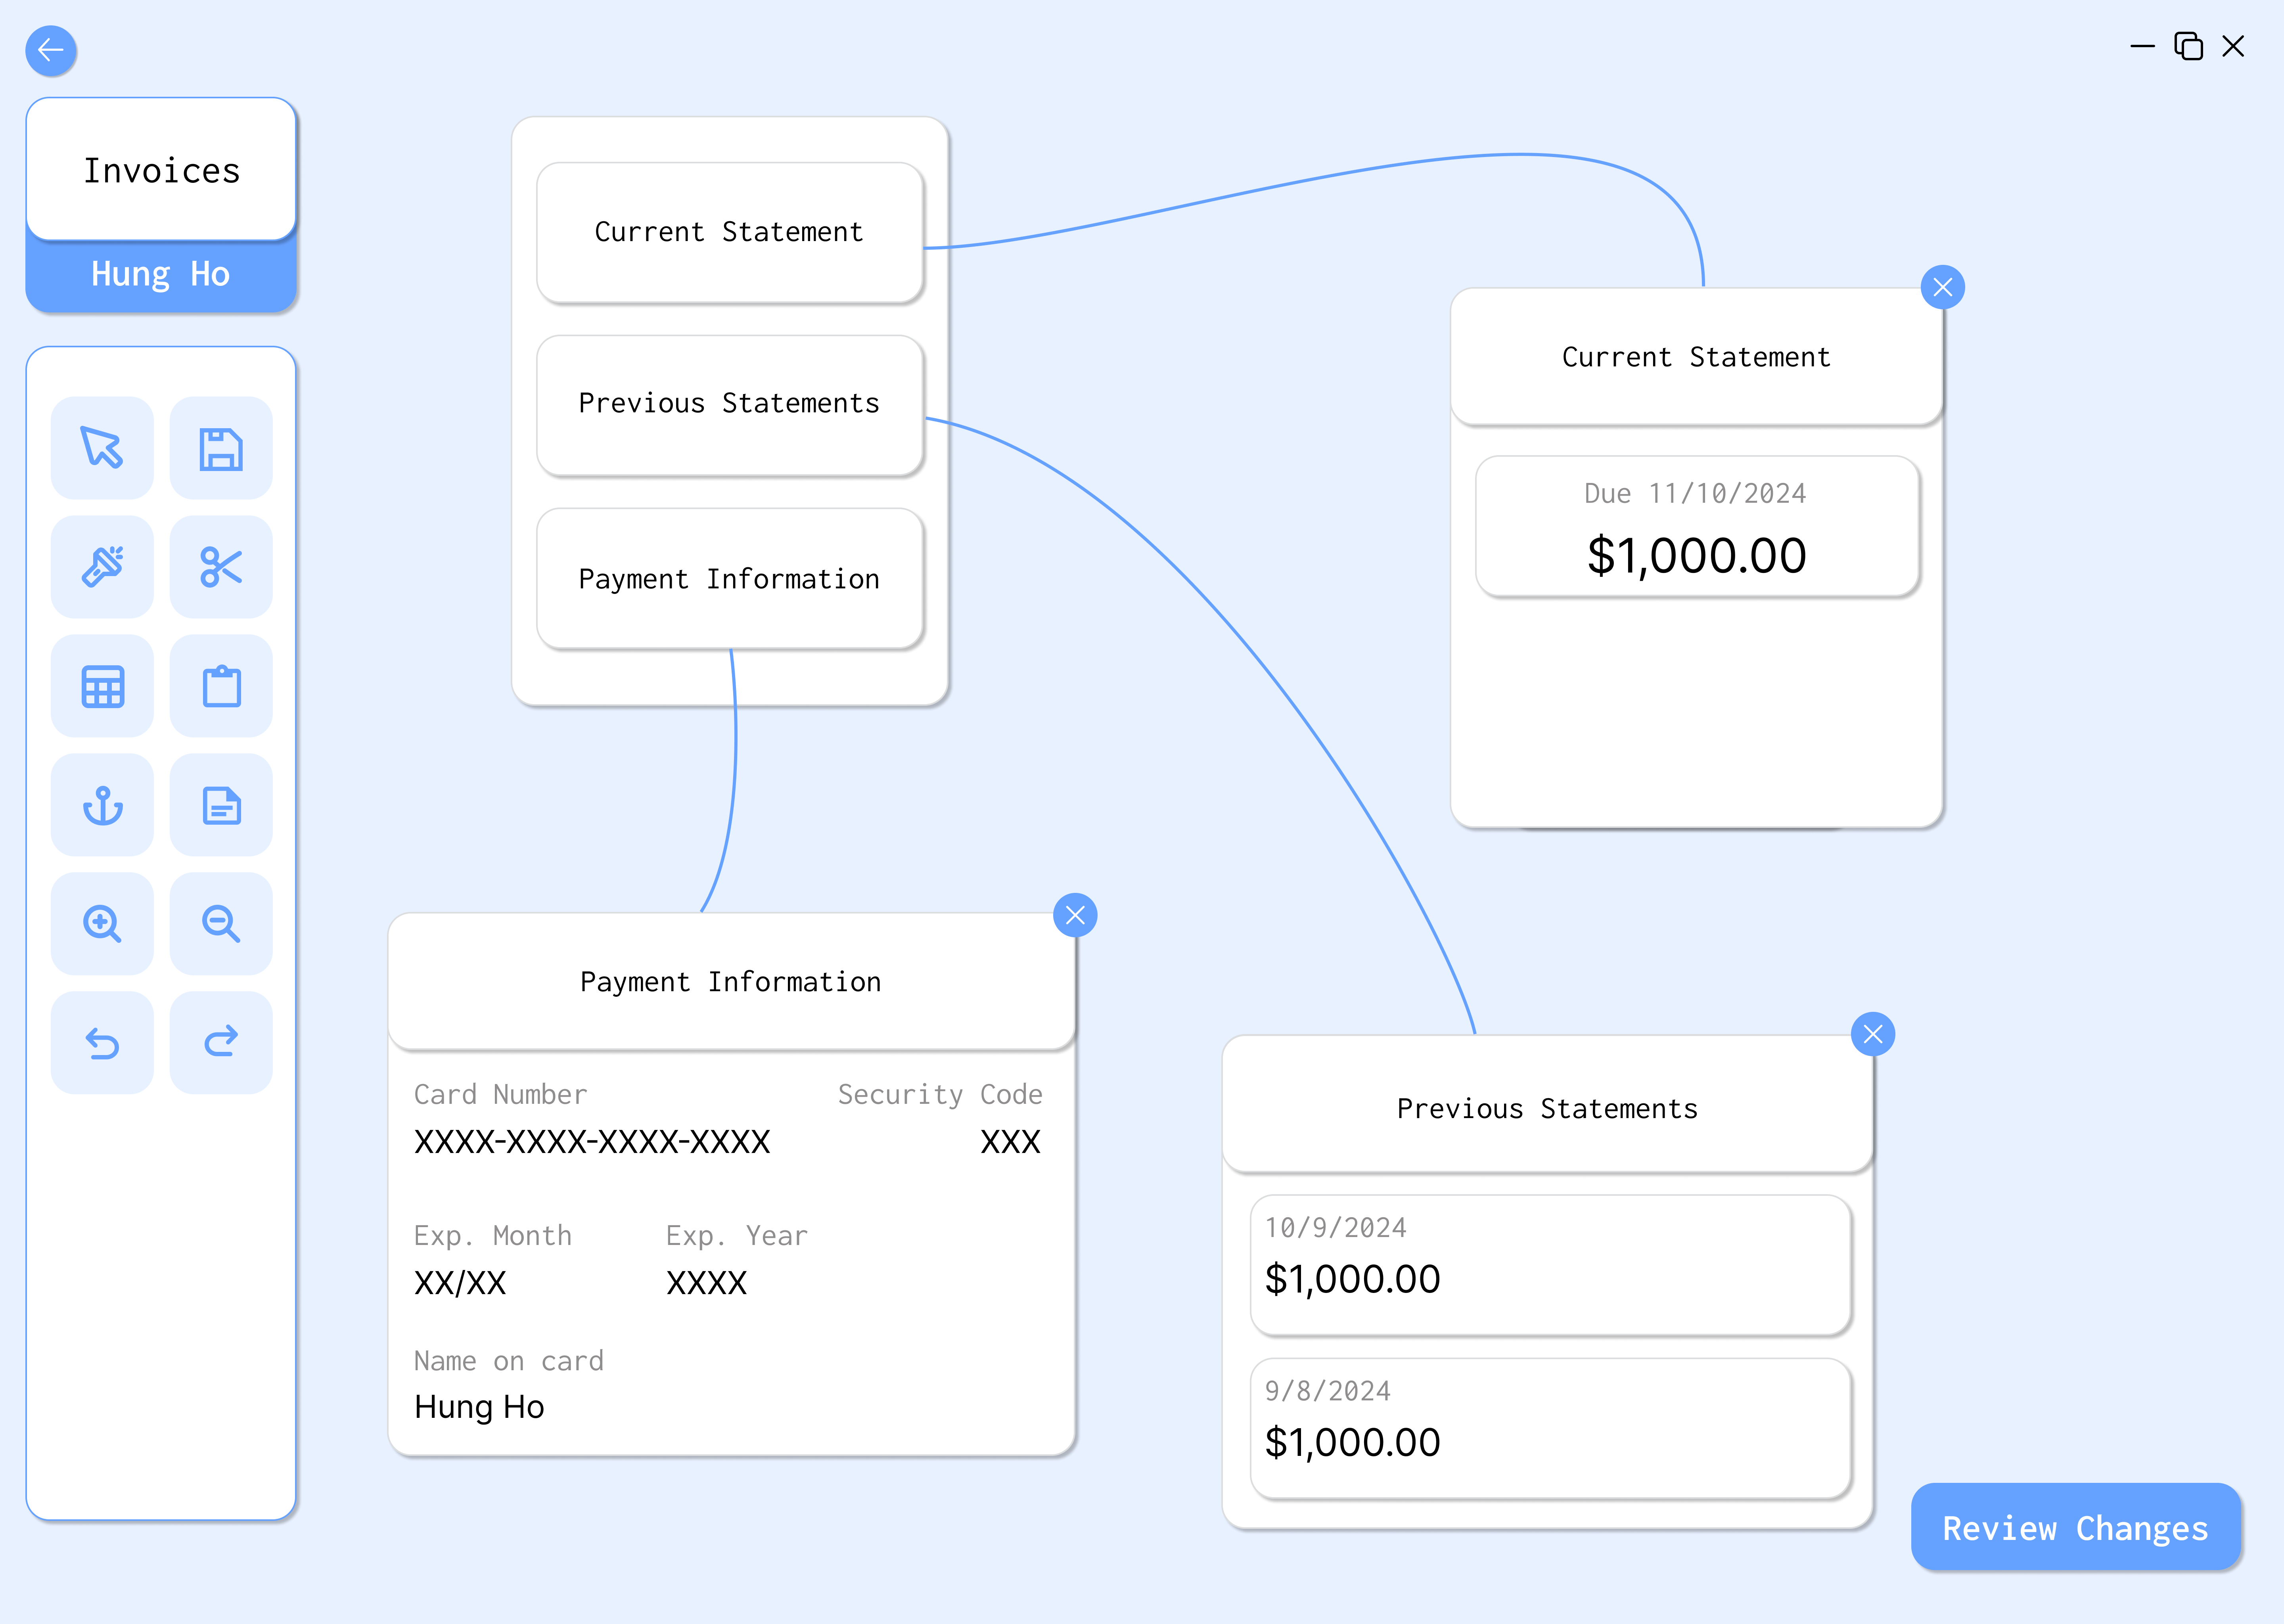Select the arrow pointer tool
This screenshot has height=1624, width=2284.
pos(102,448)
